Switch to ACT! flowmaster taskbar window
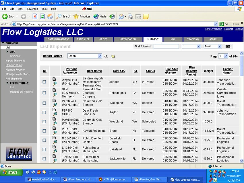This screenshot has height=183, width=244. point(114,180)
